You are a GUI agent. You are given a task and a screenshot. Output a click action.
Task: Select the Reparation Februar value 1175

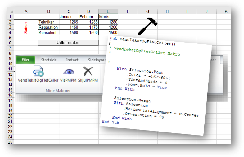(x=88, y=27)
